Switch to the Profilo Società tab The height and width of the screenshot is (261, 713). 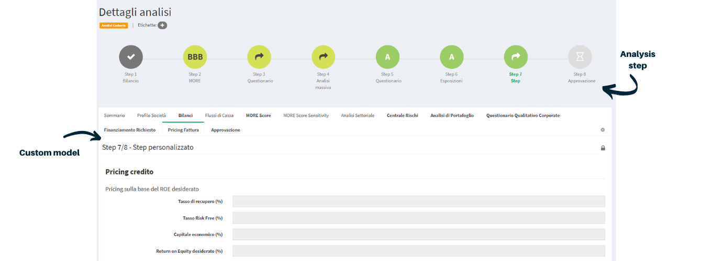(151, 115)
